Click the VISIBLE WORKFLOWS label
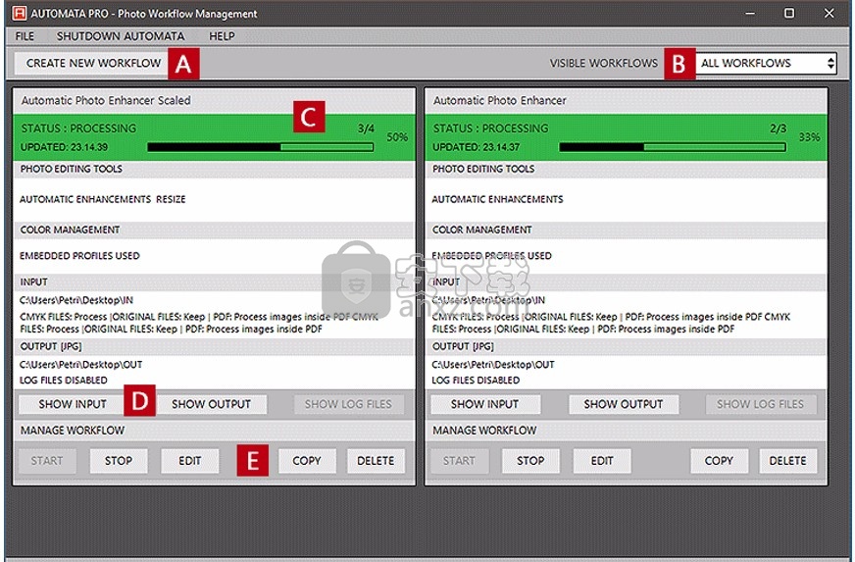Image resolution: width=855 pixels, height=562 pixels. click(604, 64)
